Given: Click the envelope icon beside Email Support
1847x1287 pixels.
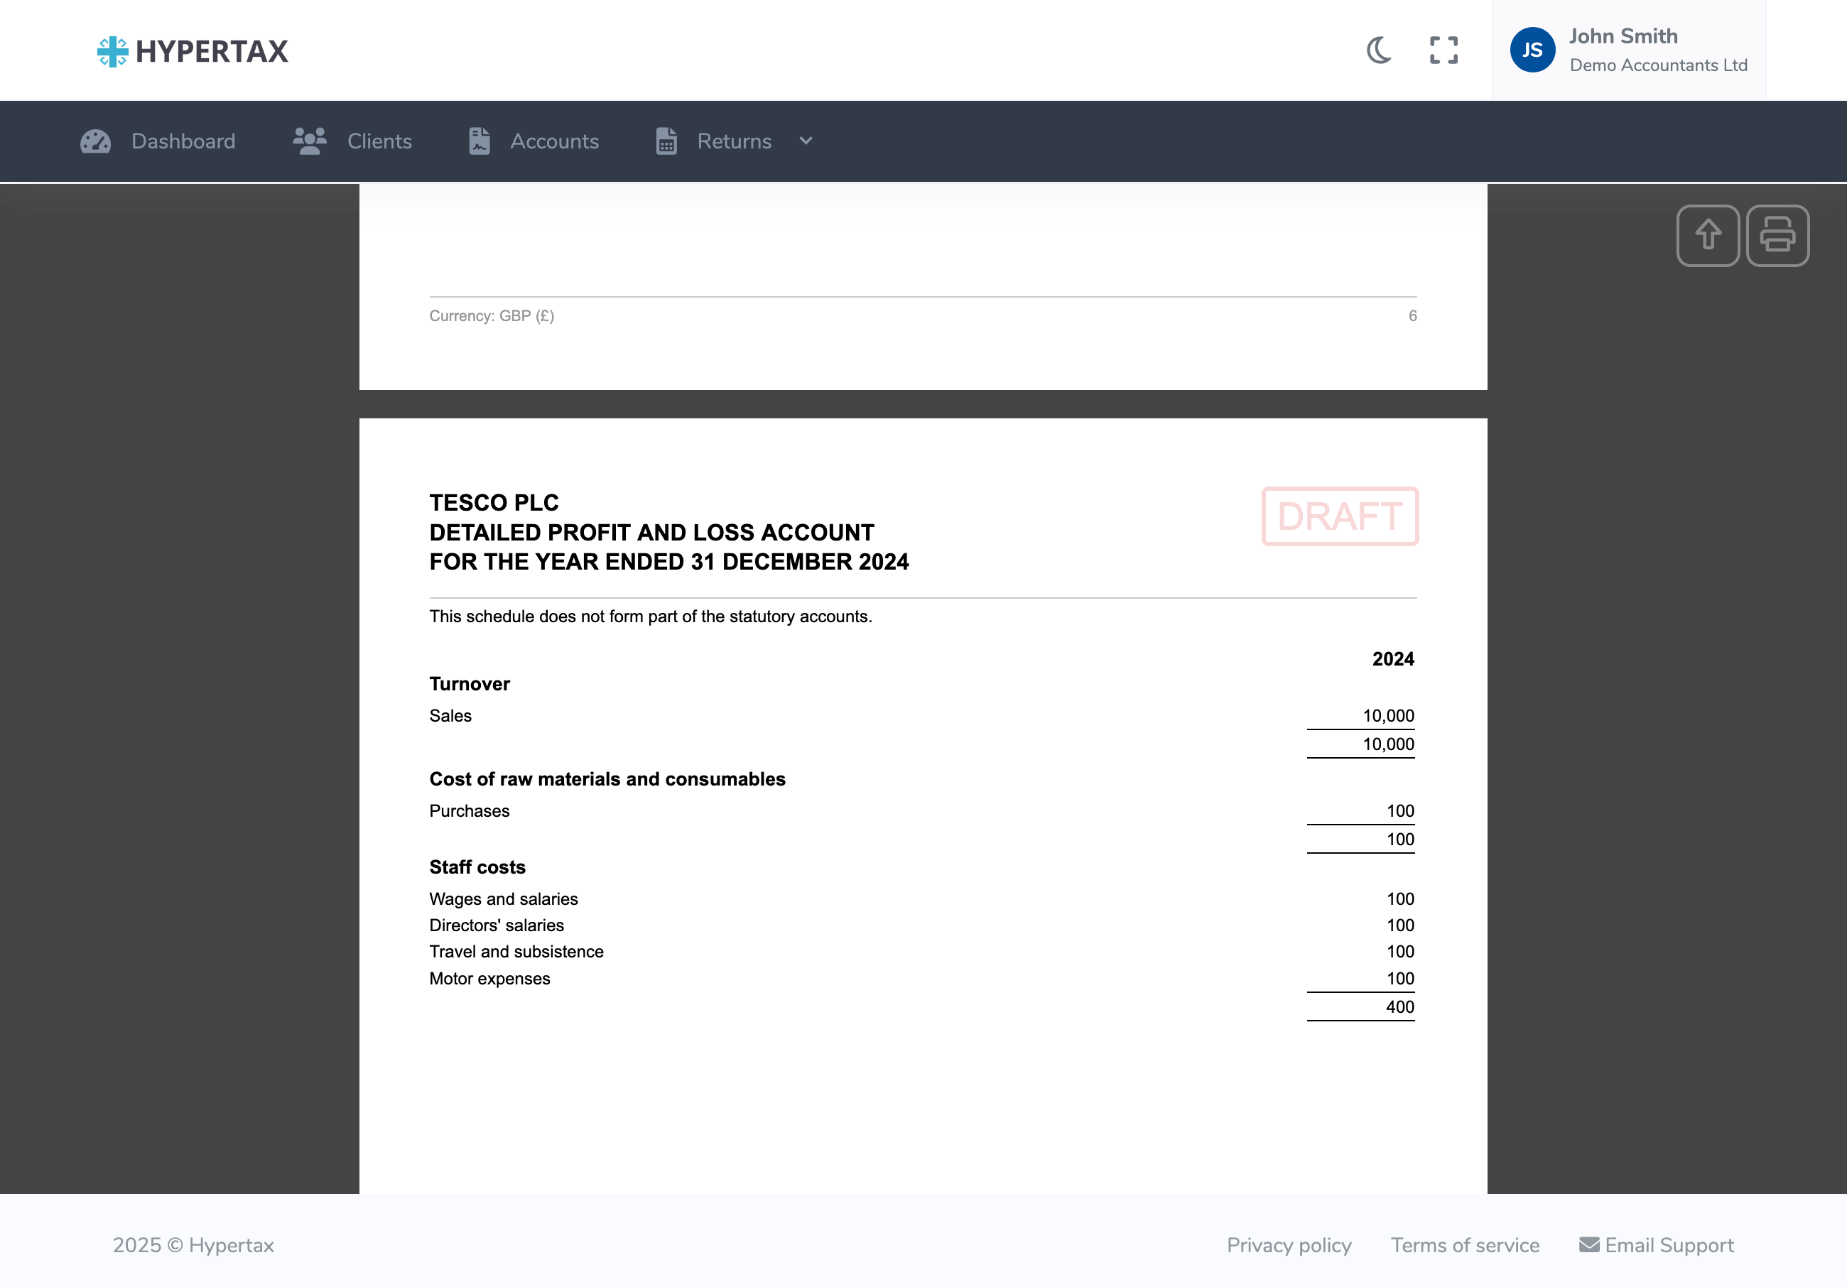Looking at the screenshot, I should [1588, 1245].
